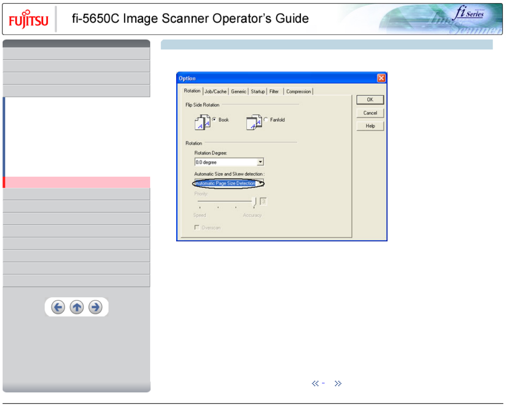Viewport: 506px width, 405px height.
Task: Close the Option dialog
Action: point(381,78)
